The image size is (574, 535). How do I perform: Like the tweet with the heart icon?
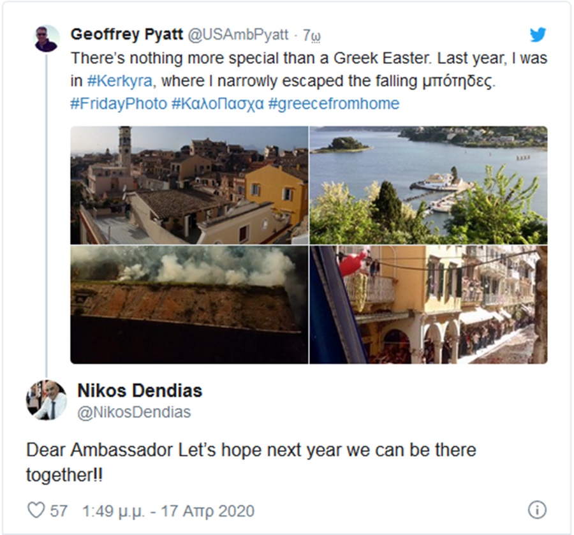pos(36,510)
